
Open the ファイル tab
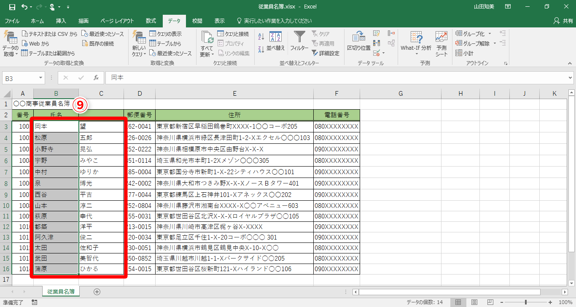[x=12, y=21]
